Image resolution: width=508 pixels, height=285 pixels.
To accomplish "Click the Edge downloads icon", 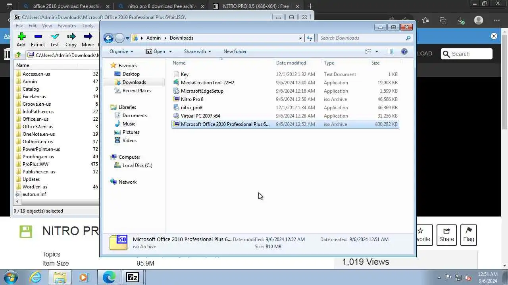I will 461,20.
